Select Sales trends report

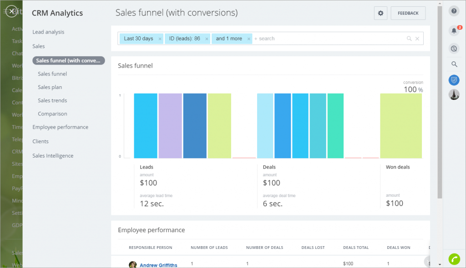point(52,100)
